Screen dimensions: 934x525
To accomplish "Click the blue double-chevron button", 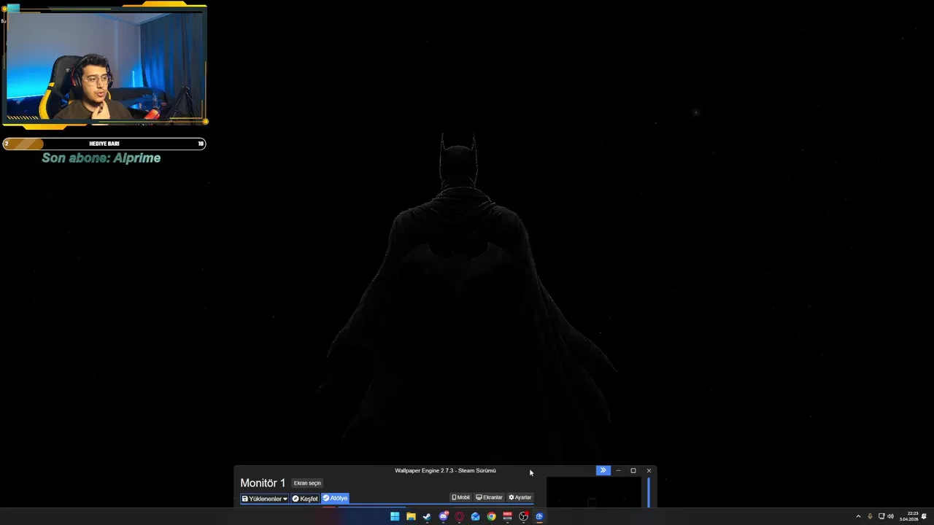I will pos(603,470).
